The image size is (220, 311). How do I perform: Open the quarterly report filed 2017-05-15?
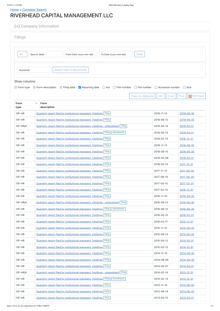70,184
